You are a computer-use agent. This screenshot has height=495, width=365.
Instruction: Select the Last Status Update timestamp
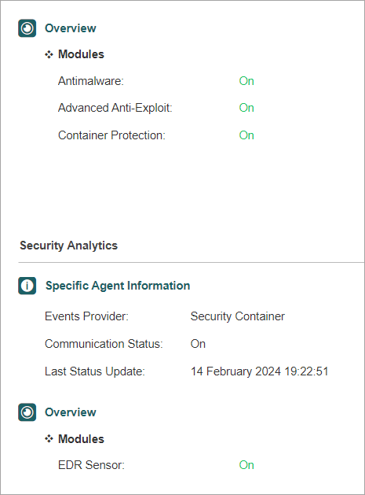tap(259, 371)
